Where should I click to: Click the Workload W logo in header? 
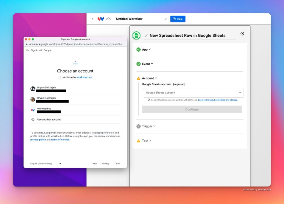(101, 19)
